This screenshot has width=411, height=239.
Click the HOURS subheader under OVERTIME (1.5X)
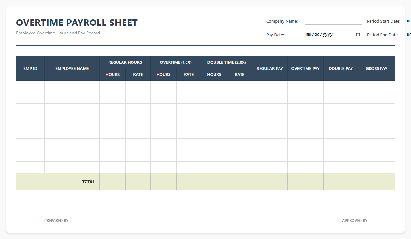click(163, 74)
